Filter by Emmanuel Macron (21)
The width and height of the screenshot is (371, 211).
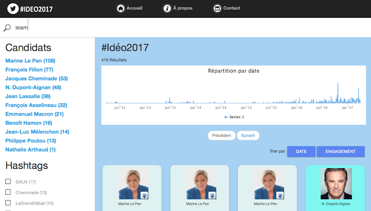tap(34, 114)
